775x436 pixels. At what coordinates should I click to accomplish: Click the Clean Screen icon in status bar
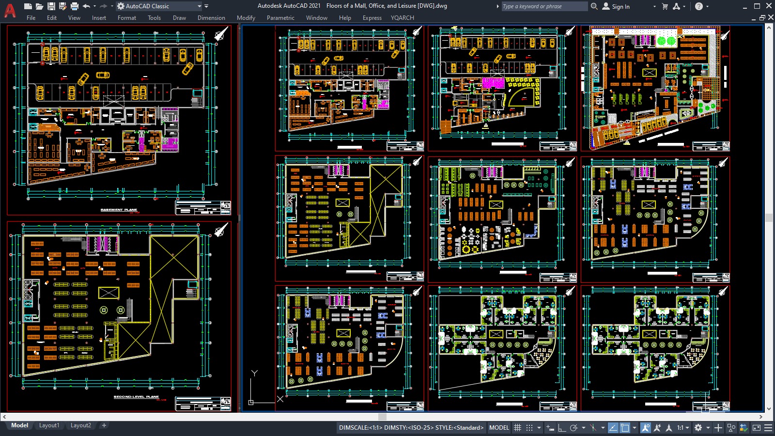tap(756, 428)
